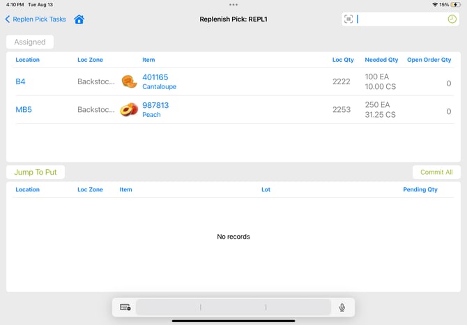
Task: Open the three-dot multitasking menu
Action: [233, 4]
